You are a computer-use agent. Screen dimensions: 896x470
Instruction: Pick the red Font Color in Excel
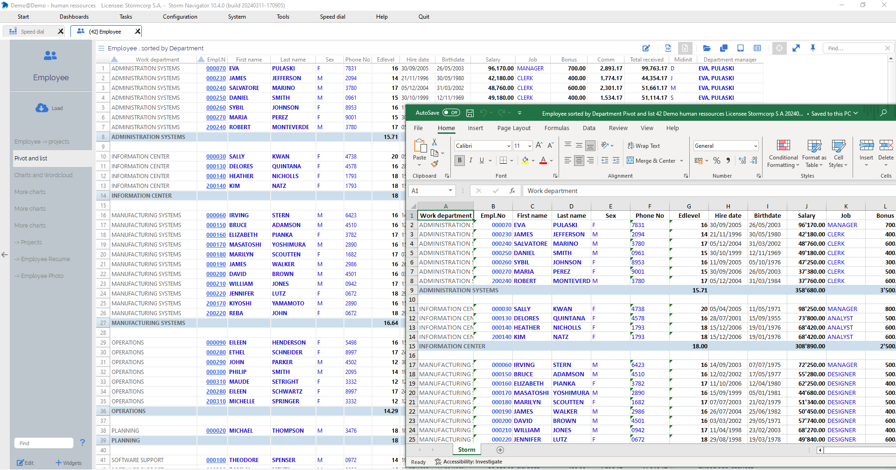click(543, 160)
